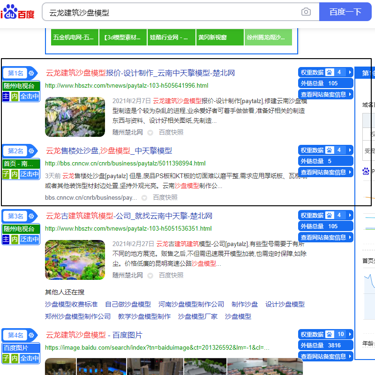Click the swirl icon beside 第1名
Image resolution: width=375 pixels, height=375 pixels.
31,73
